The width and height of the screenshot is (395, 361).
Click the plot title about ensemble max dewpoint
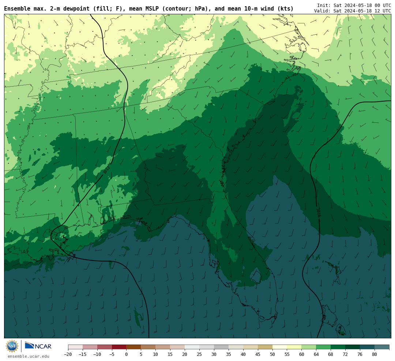tap(148, 9)
